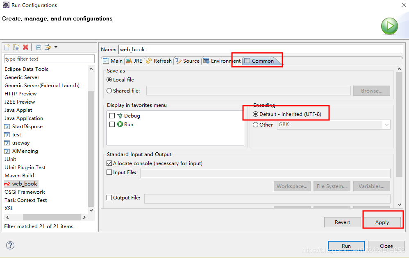Click the useway configuration Java icon
409x258 pixels.
(x=7, y=143)
